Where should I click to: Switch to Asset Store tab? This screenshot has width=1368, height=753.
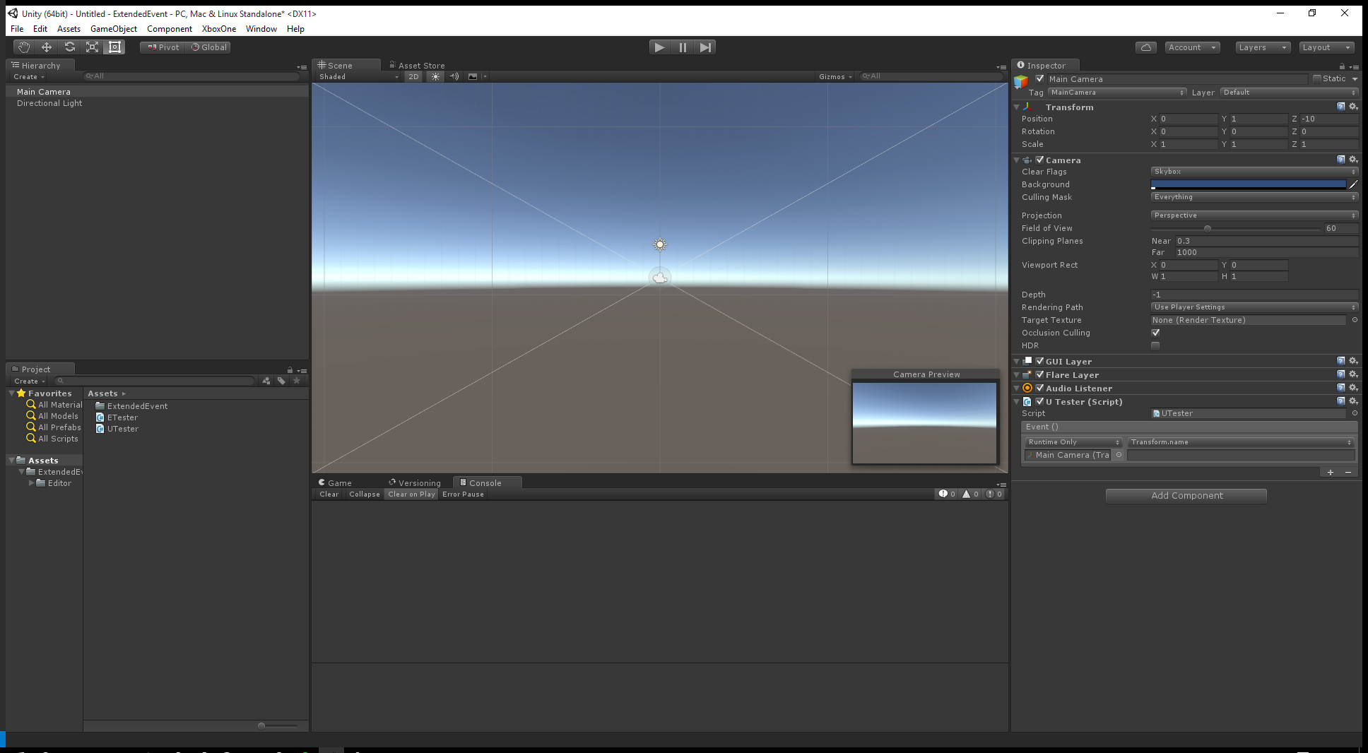point(417,66)
